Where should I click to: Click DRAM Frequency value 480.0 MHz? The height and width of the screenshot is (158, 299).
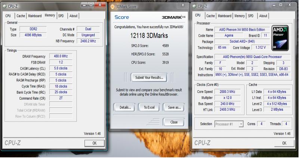pos(61,56)
